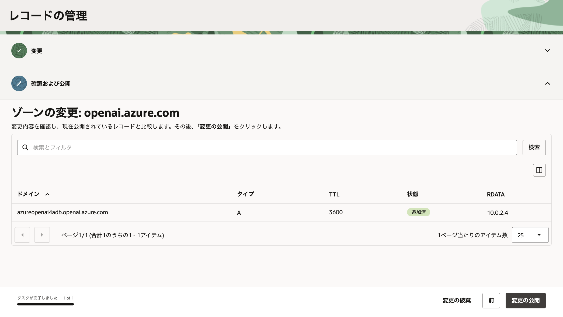Click 変更の破棄 to discard changes
Viewport: 563px width, 317px height.
[457, 300]
